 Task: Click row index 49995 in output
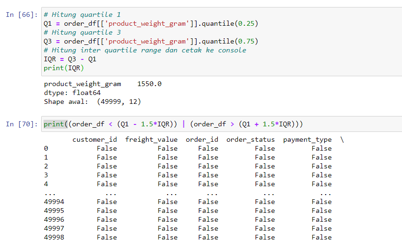click(x=54, y=211)
